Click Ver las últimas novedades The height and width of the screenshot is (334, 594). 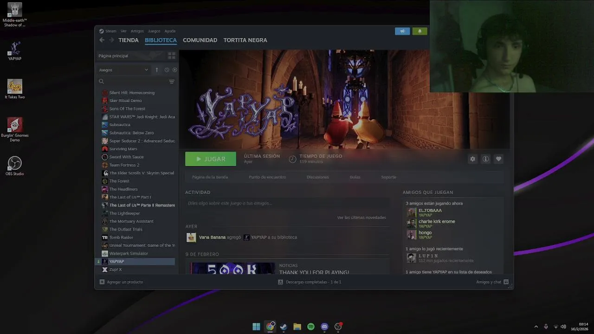(x=362, y=218)
